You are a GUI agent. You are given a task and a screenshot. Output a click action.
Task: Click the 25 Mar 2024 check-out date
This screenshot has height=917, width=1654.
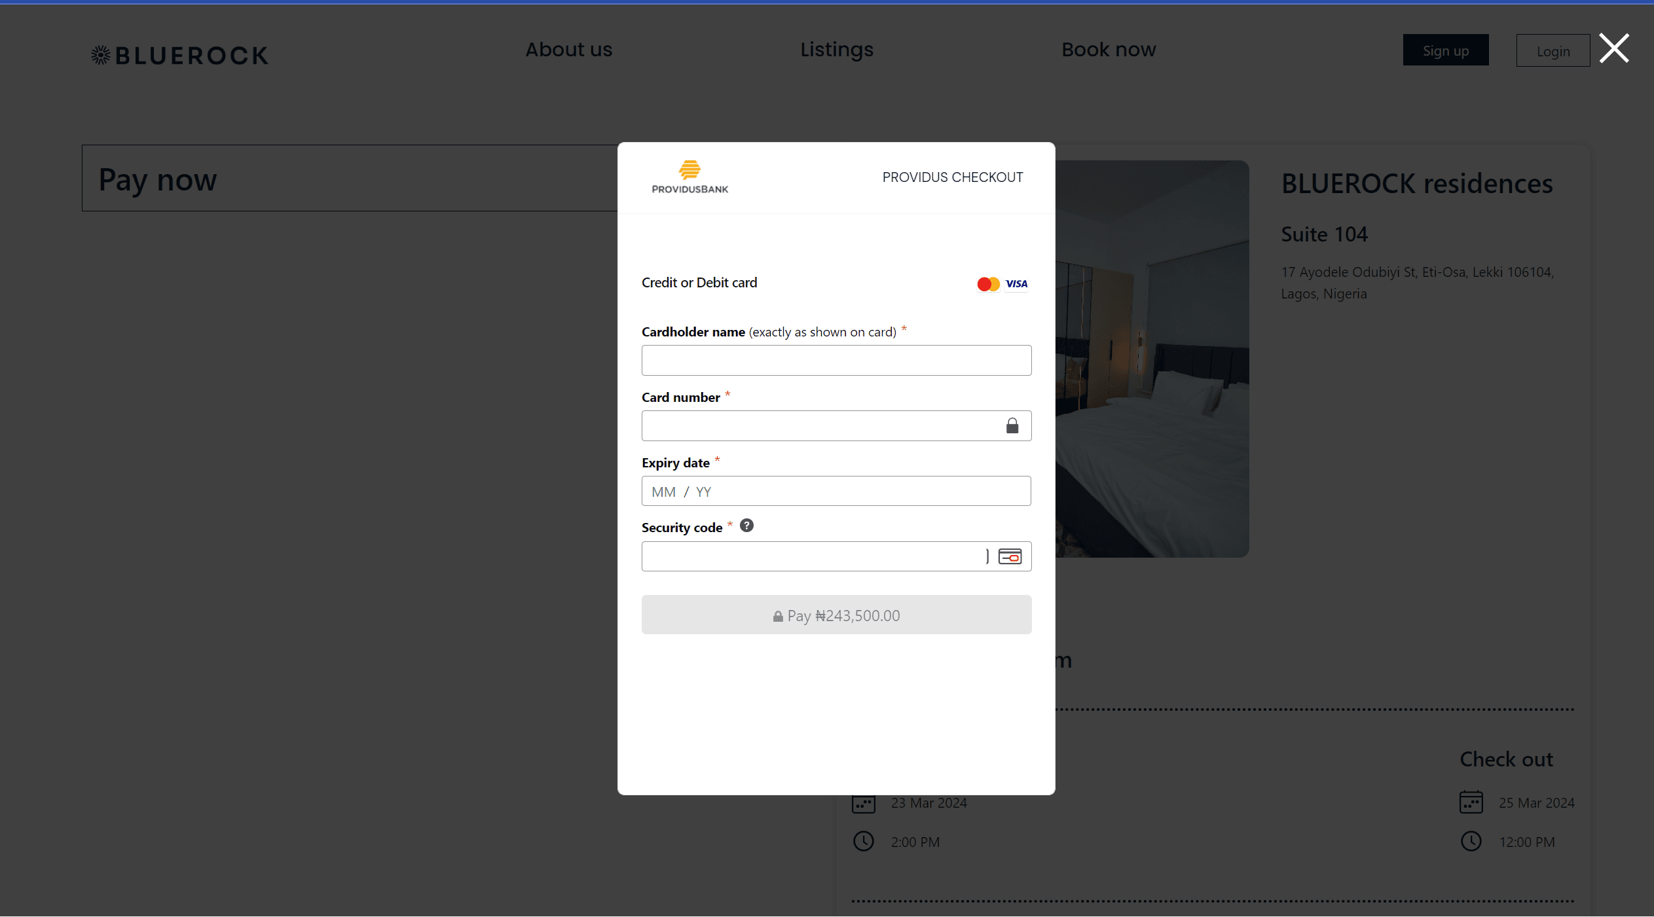pos(1537,803)
